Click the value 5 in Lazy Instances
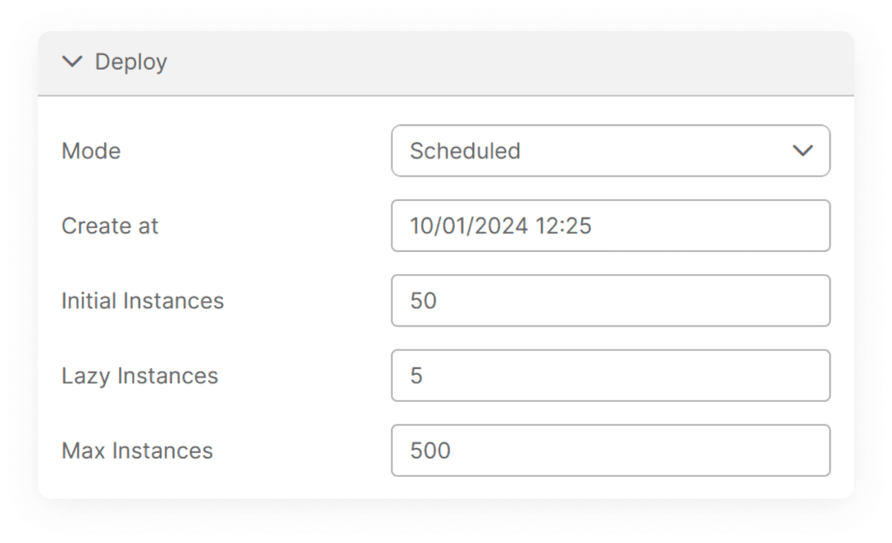 [x=416, y=376]
